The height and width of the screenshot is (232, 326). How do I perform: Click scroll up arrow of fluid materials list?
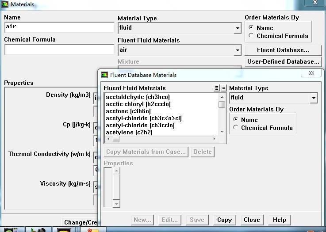tap(222, 97)
